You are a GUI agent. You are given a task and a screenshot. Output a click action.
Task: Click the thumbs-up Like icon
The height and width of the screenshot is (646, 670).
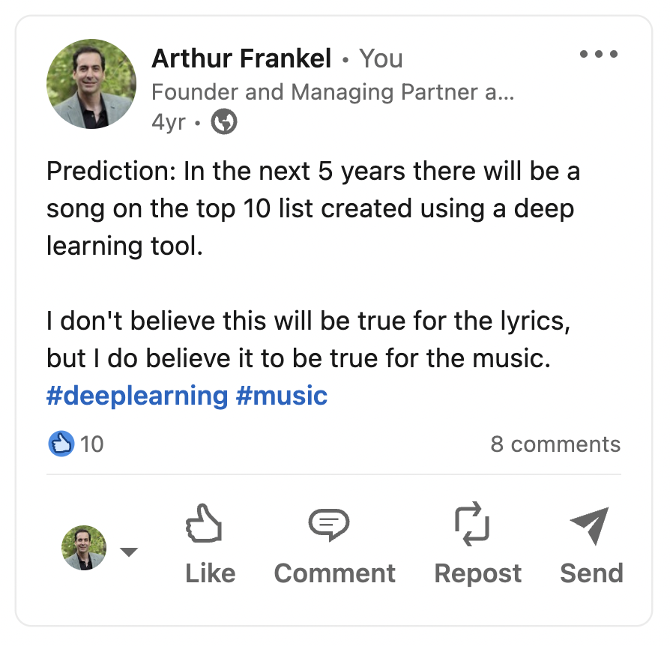click(204, 524)
